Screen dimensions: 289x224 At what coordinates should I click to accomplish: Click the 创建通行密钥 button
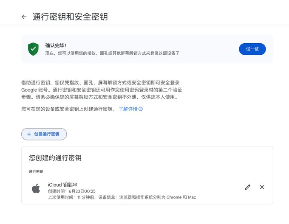coord(44,134)
